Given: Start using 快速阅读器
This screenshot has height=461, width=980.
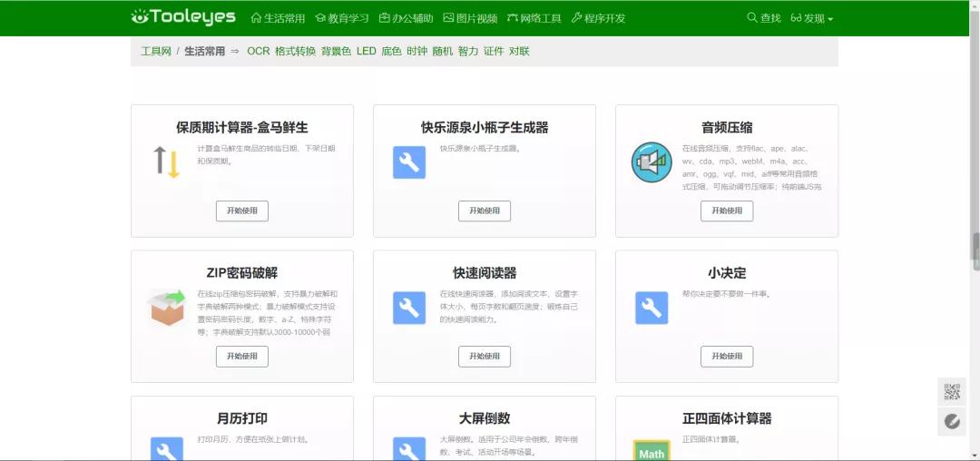Looking at the screenshot, I should (x=485, y=356).
